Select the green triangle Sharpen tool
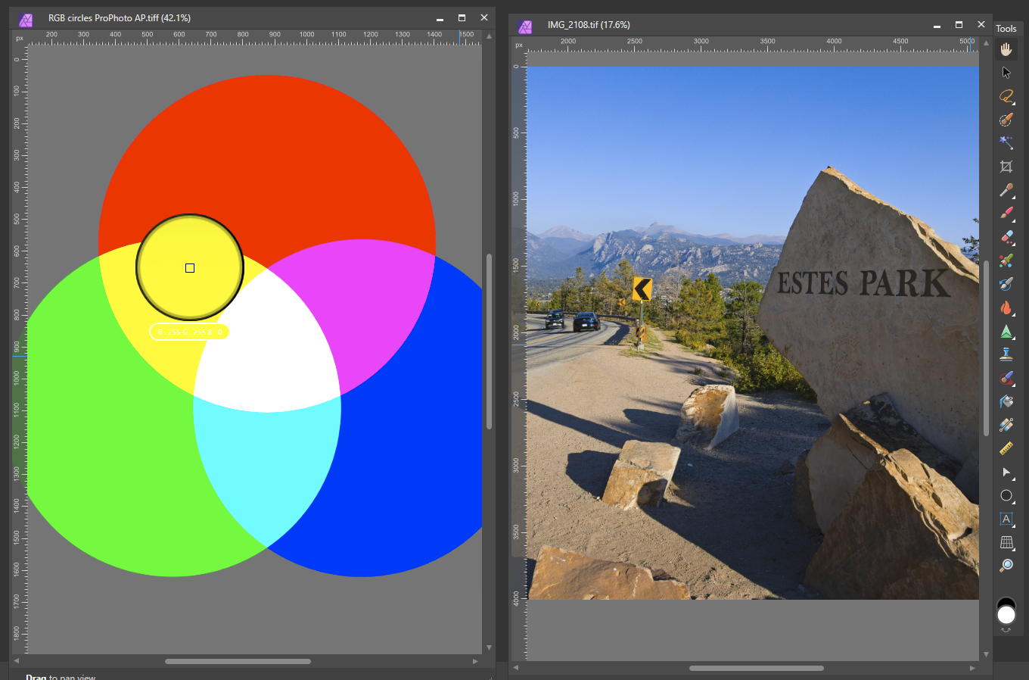The width and height of the screenshot is (1029, 680). (x=1006, y=331)
